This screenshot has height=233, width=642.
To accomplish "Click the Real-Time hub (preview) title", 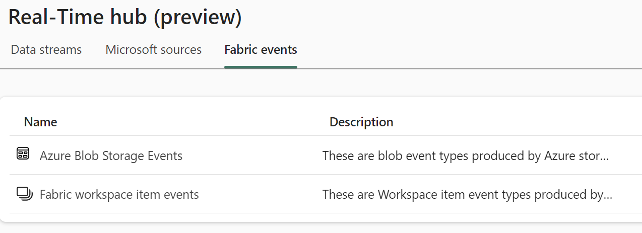I will [x=125, y=17].
